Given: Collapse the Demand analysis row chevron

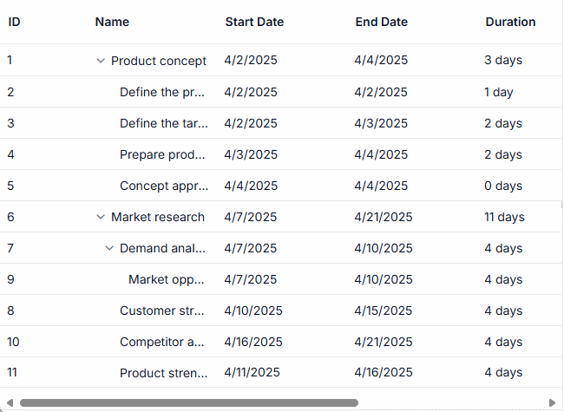Looking at the screenshot, I should 109,248.
